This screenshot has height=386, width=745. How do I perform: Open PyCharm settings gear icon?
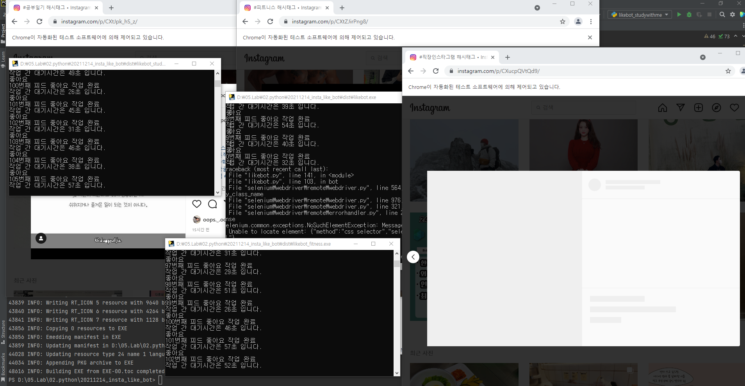(x=733, y=14)
